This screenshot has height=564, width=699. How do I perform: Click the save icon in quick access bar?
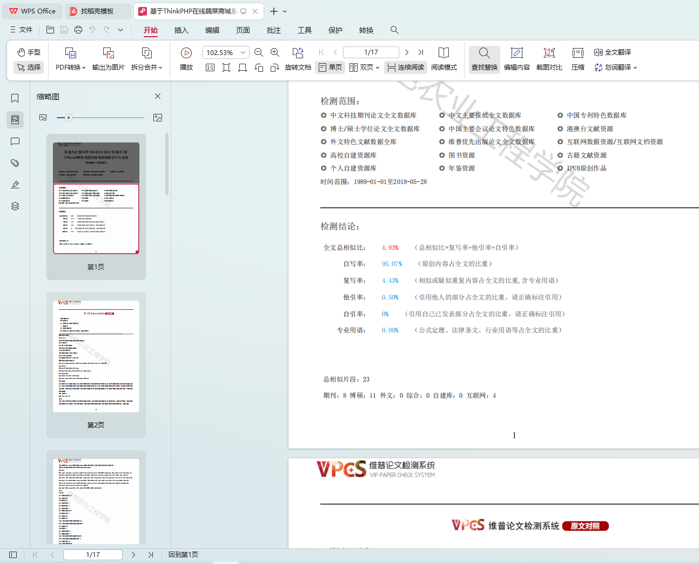[x=64, y=30]
